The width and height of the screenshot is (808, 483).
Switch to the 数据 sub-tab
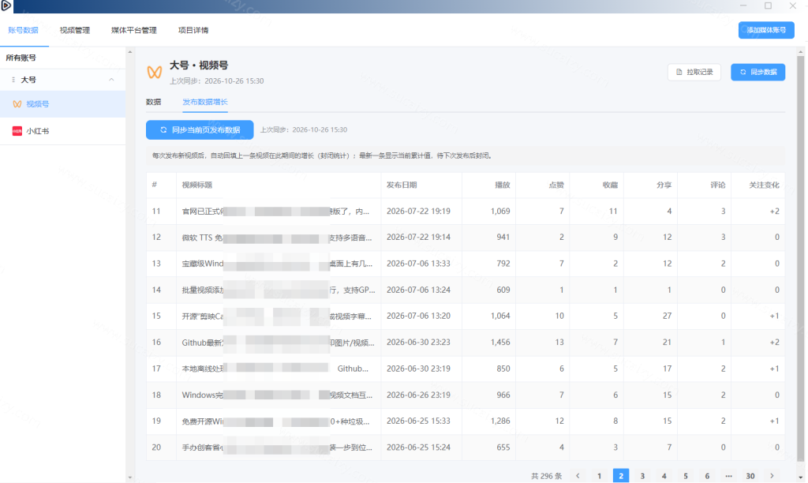tap(154, 102)
